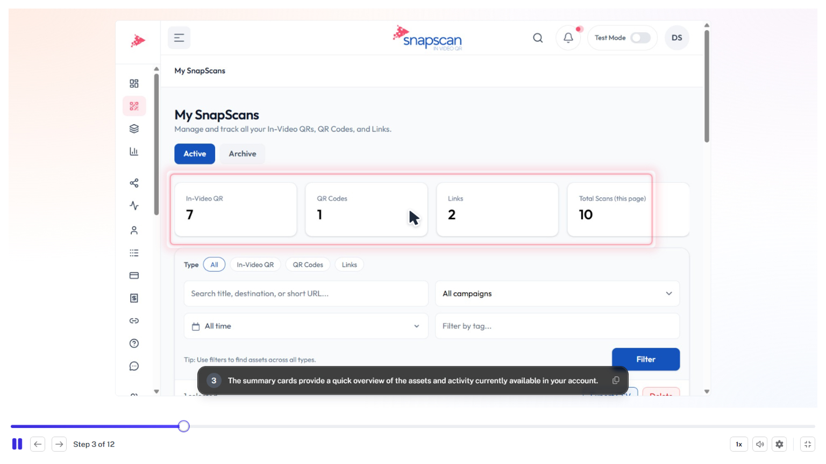The width and height of the screenshot is (826, 464).
Task: Open the stacked layers sidebar icon
Action: click(134, 129)
